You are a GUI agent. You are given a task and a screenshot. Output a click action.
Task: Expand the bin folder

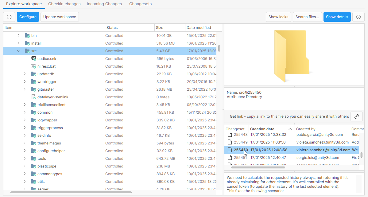point(19,36)
